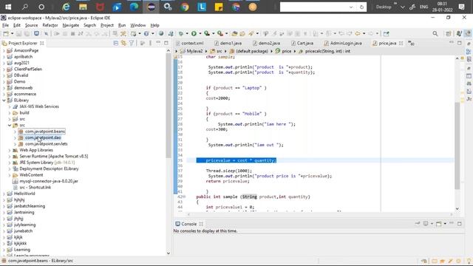Maximize the Project Explorer view
Screen dimensions: 473x266
(x=166, y=43)
